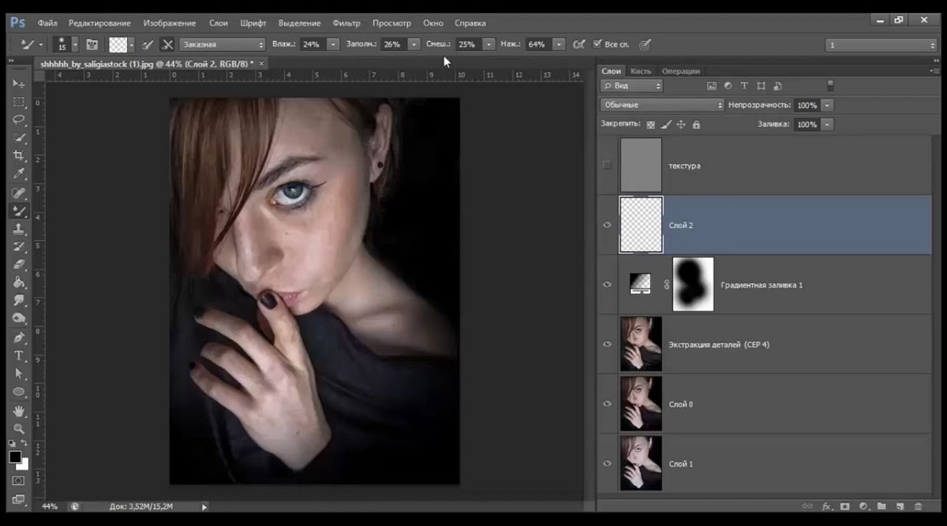Select the Hand tool
947x526 pixels.
point(19,411)
